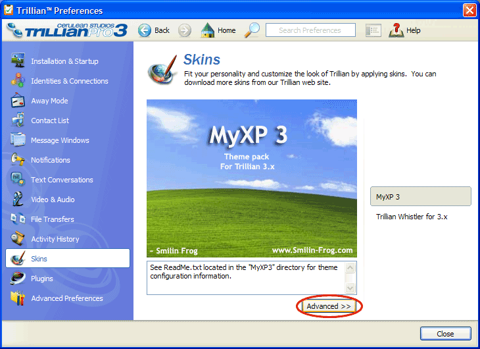Viewport: 480px width, 349px height.
Task: Click the skin ReadMe description text box
Action: click(252, 278)
